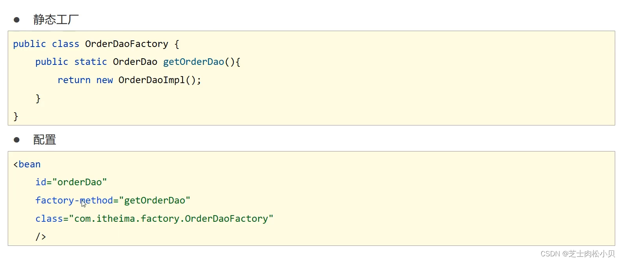The image size is (621, 261).
Task: Click the factory-method attribute name
Action: pyautogui.click(x=74, y=200)
